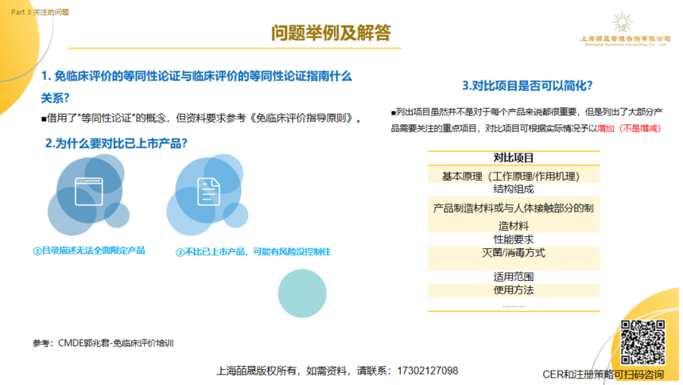Click the text CER和注册策略可扫码咨询
Viewport: 683px width, 385px height.
click(603, 375)
